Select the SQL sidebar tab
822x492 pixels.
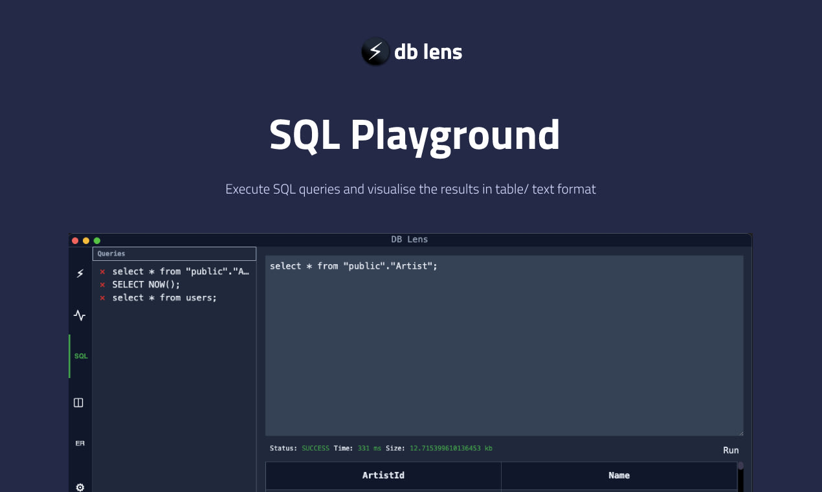[81, 356]
